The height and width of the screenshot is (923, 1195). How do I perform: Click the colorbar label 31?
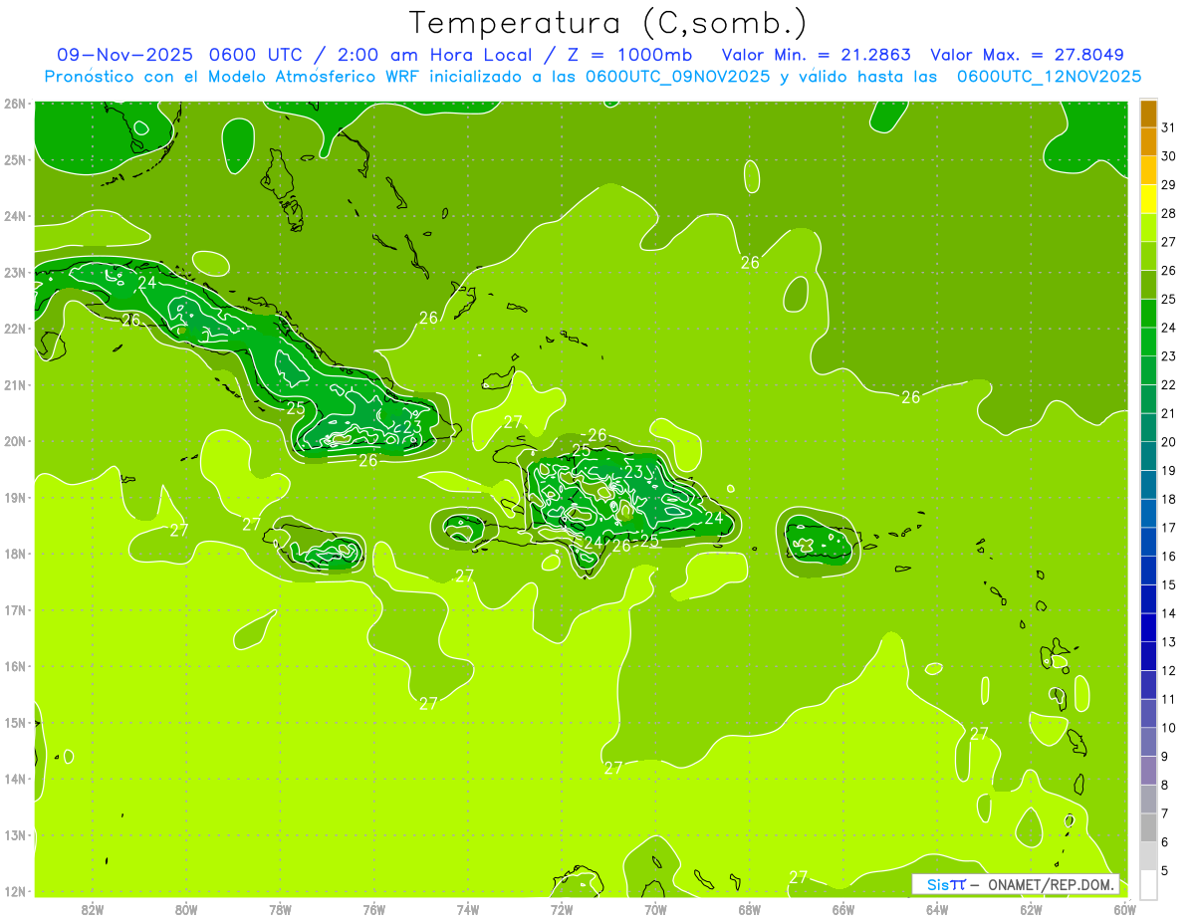(1168, 127)
